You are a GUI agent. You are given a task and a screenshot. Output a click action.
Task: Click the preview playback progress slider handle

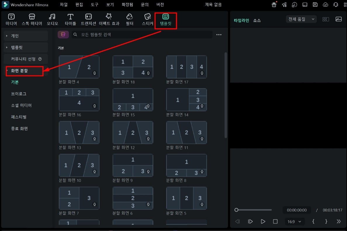[236, 210]
